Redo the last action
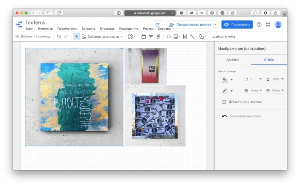The width and height of the screenshot is (300, 187). coord(66,36)
